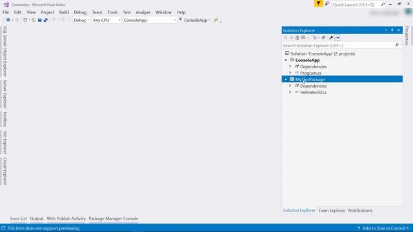Expand the Program.cs node

coord(290,73)
